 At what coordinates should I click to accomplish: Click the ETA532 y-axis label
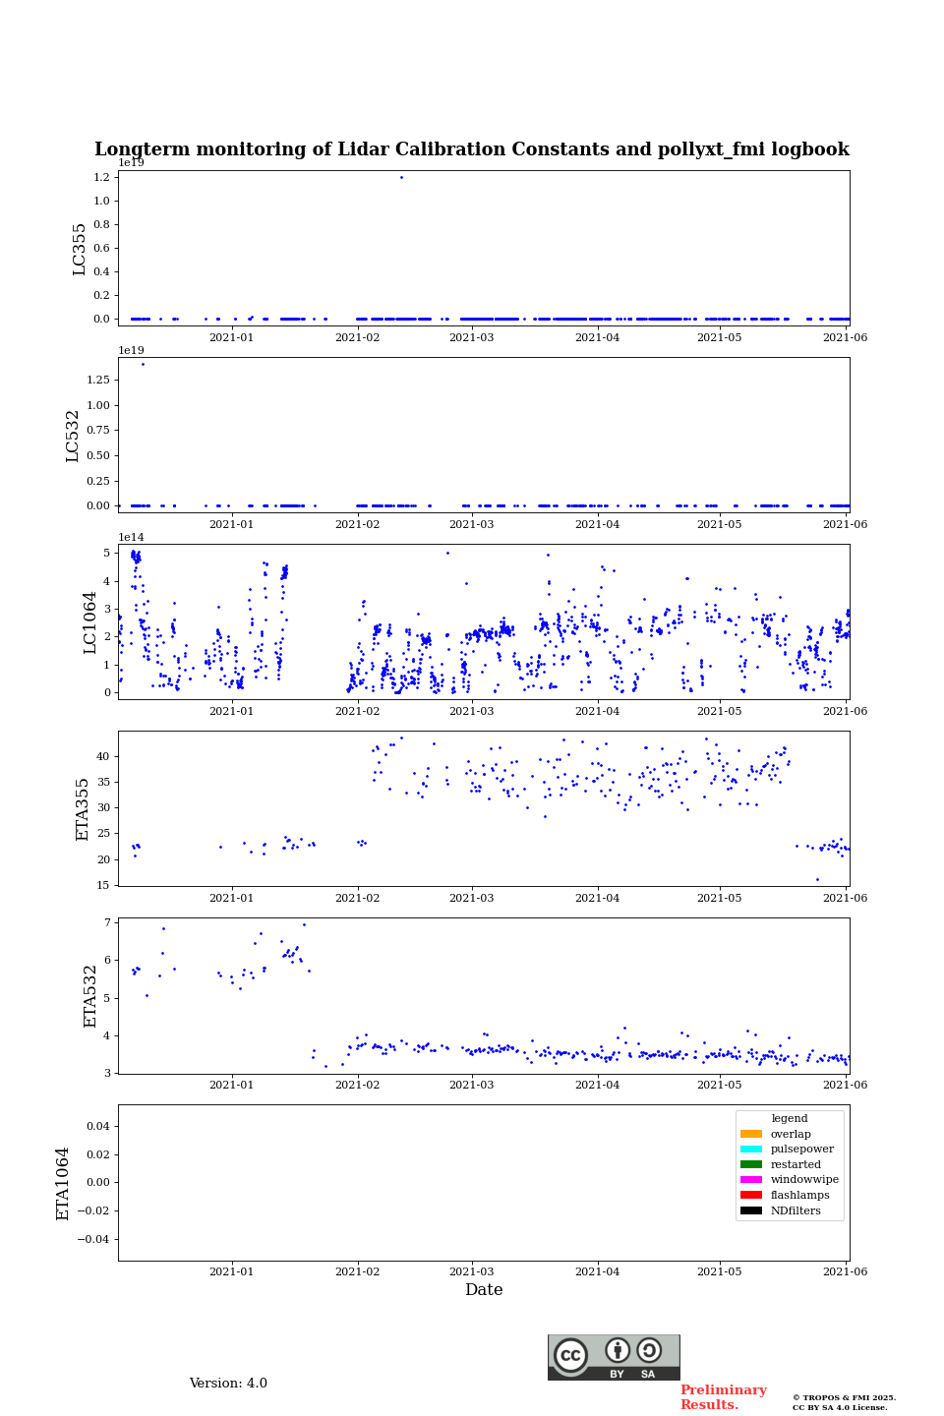pyautogui.click(x=90, y=995)
